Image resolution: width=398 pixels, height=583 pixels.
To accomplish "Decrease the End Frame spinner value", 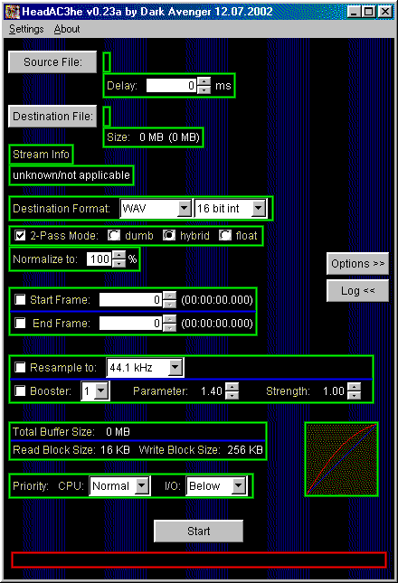I will pyautogui.click(x=170, y=327).
